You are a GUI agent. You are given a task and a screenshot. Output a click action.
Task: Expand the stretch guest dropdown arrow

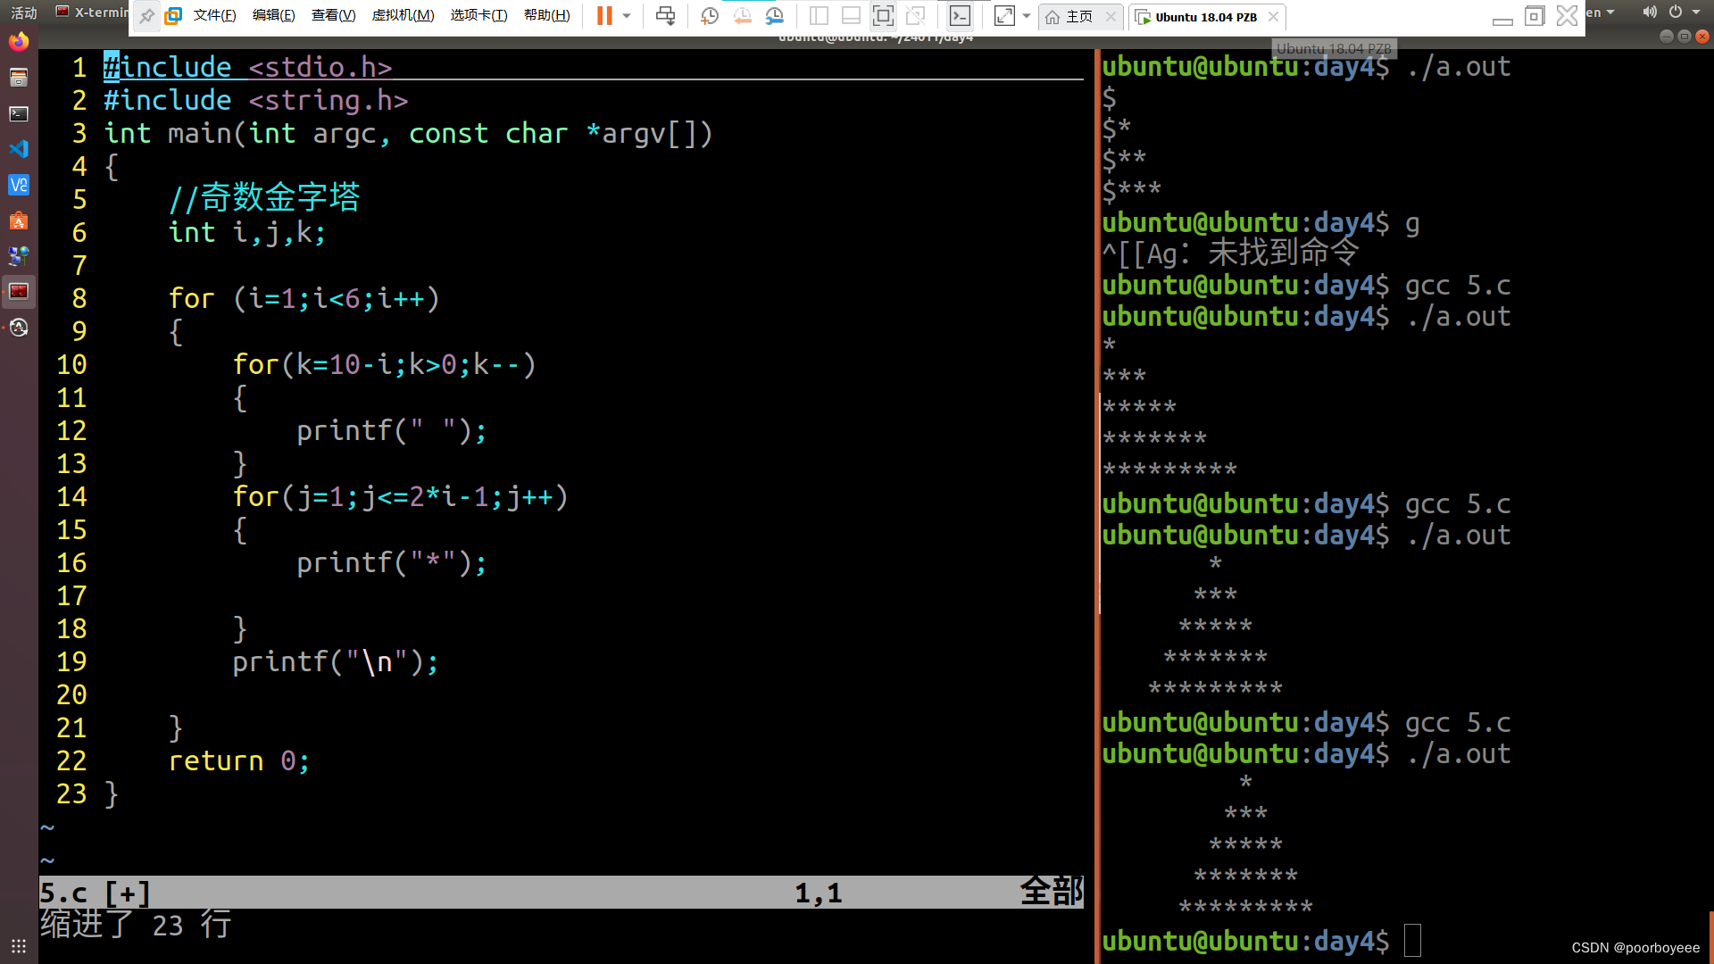point(1027,15)
